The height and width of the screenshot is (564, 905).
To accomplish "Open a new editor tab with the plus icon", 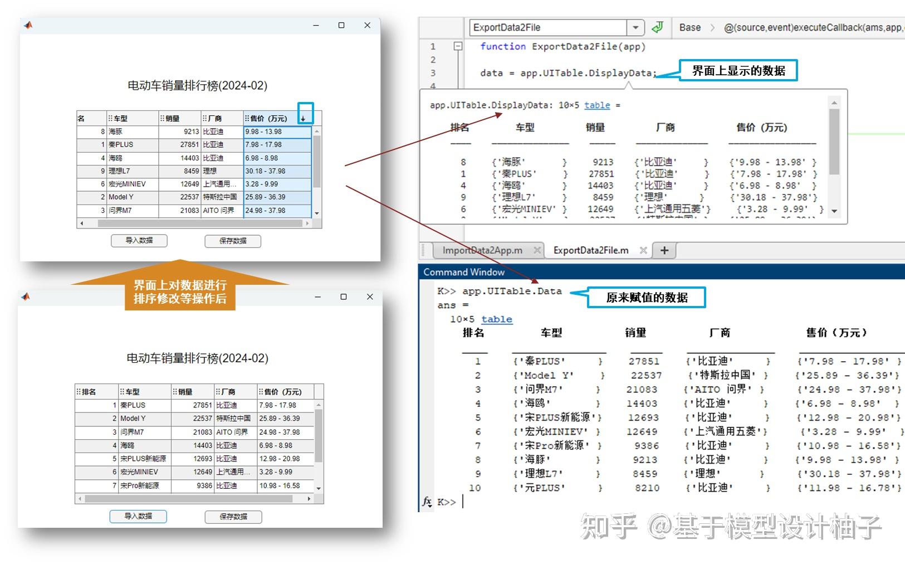I will pos(664,250).
